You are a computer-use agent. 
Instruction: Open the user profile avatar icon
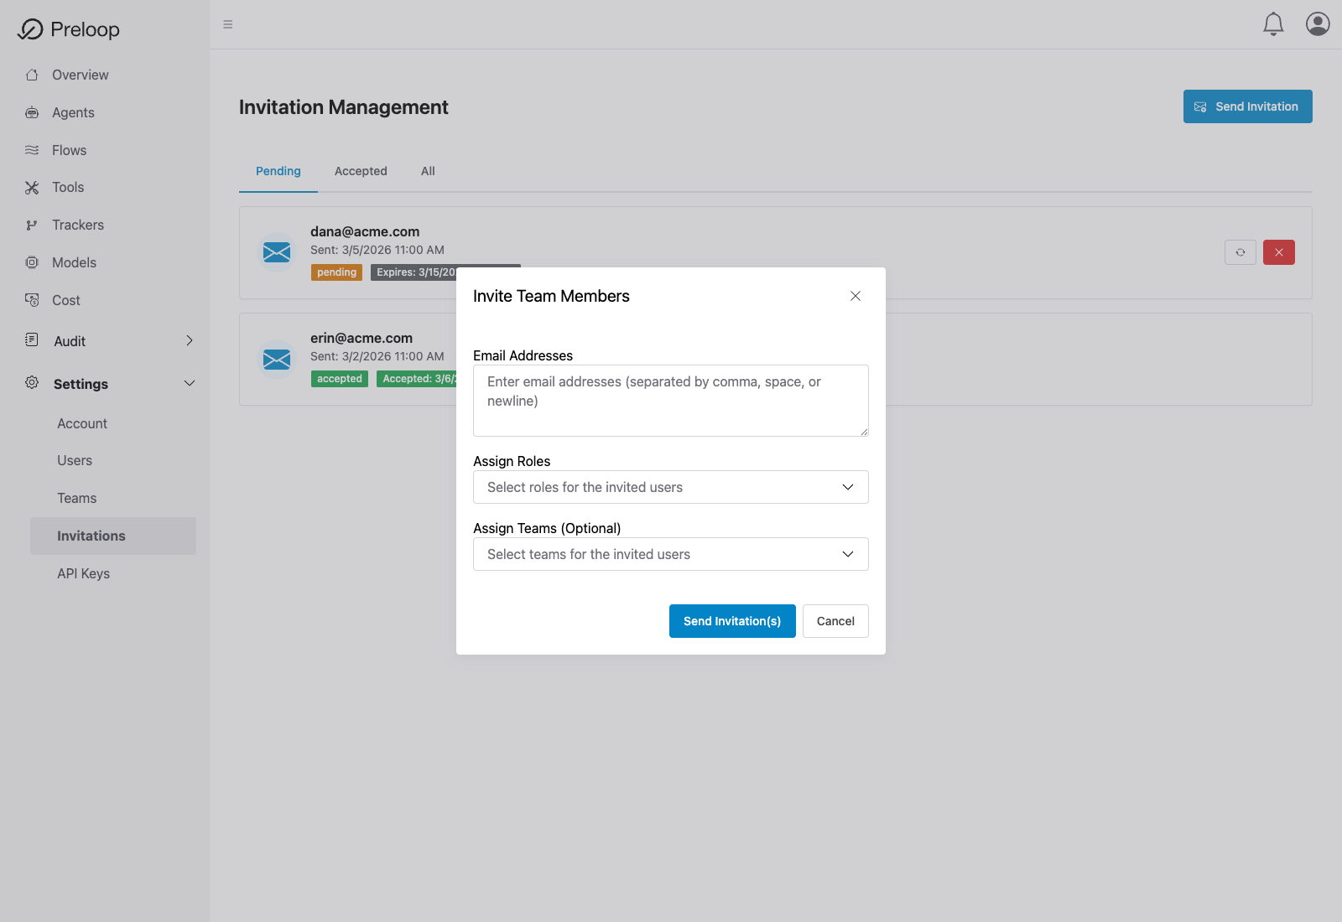pyautogui.click(x=1318, y=23)
